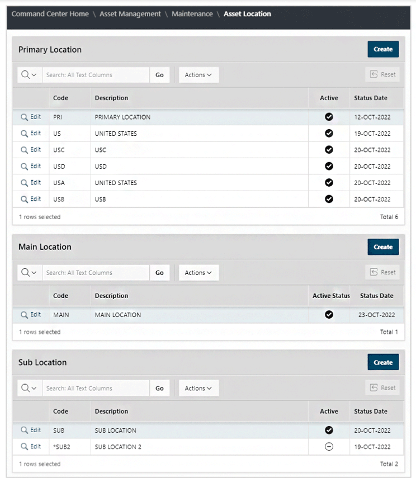Click Create button in Primary Location
This screenshot has width=416, height=482.
pos(383,49)
